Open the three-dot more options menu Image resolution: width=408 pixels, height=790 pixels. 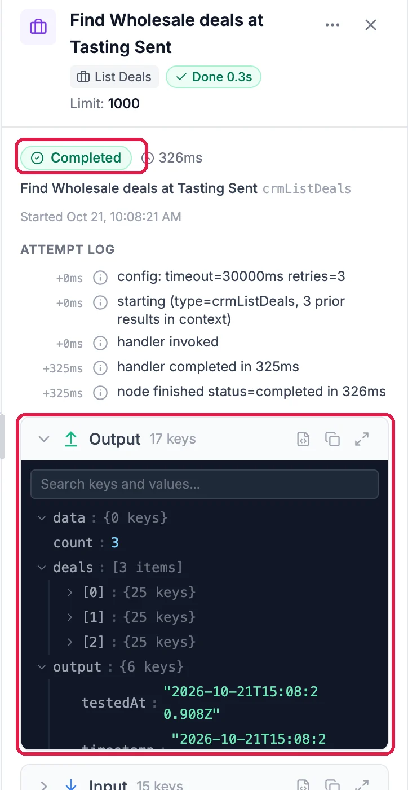point(332,25)
